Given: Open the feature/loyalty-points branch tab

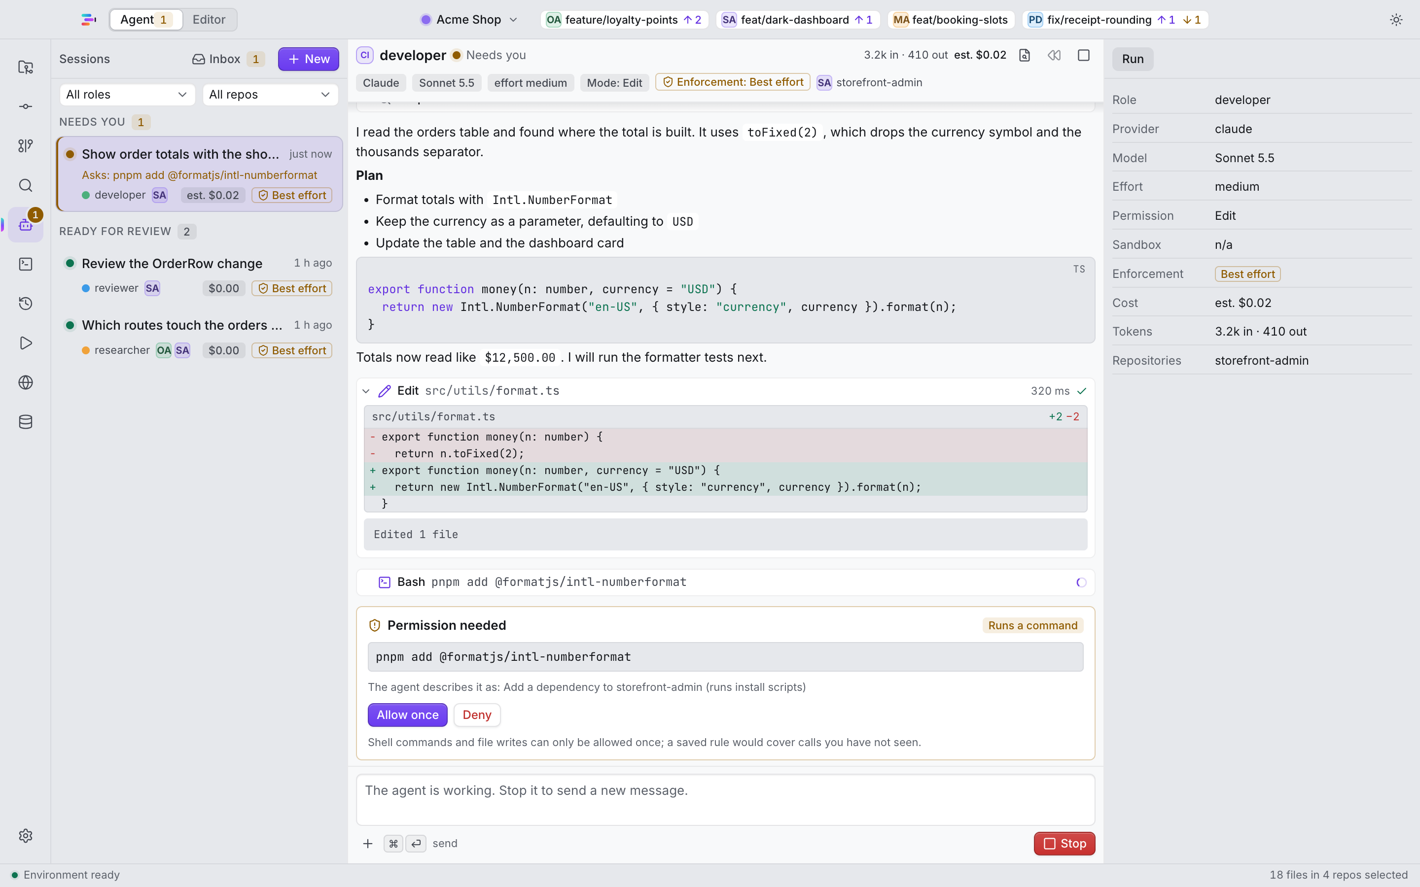Looking at the screenshot, I should [x=624, y=19].
